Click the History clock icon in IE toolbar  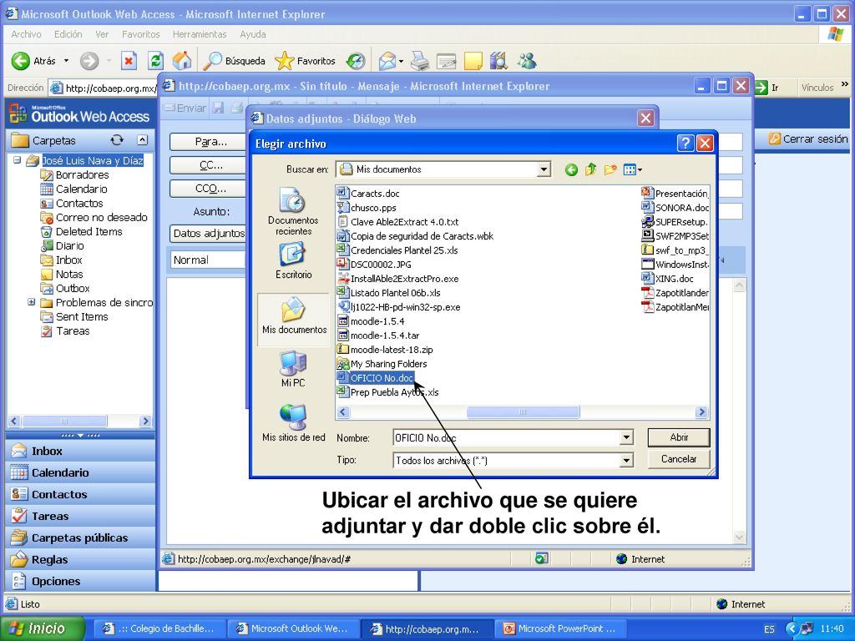[356, 60]
